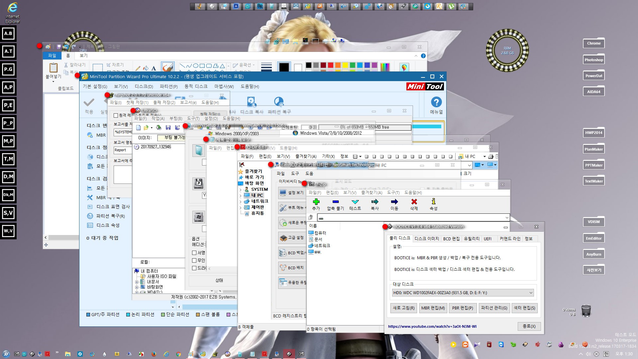Toggle the 무인 checkbox in WinNTSetup
The width and height of the screenshot is (638, 359).
194,260
